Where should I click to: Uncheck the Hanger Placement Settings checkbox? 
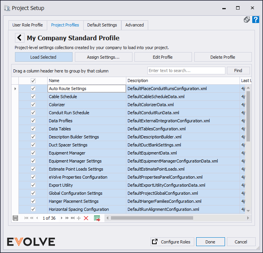[33, 201]
